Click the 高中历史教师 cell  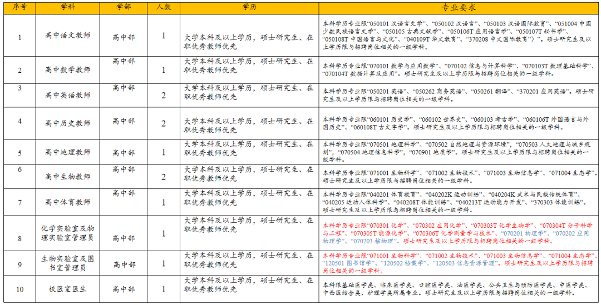67,123
